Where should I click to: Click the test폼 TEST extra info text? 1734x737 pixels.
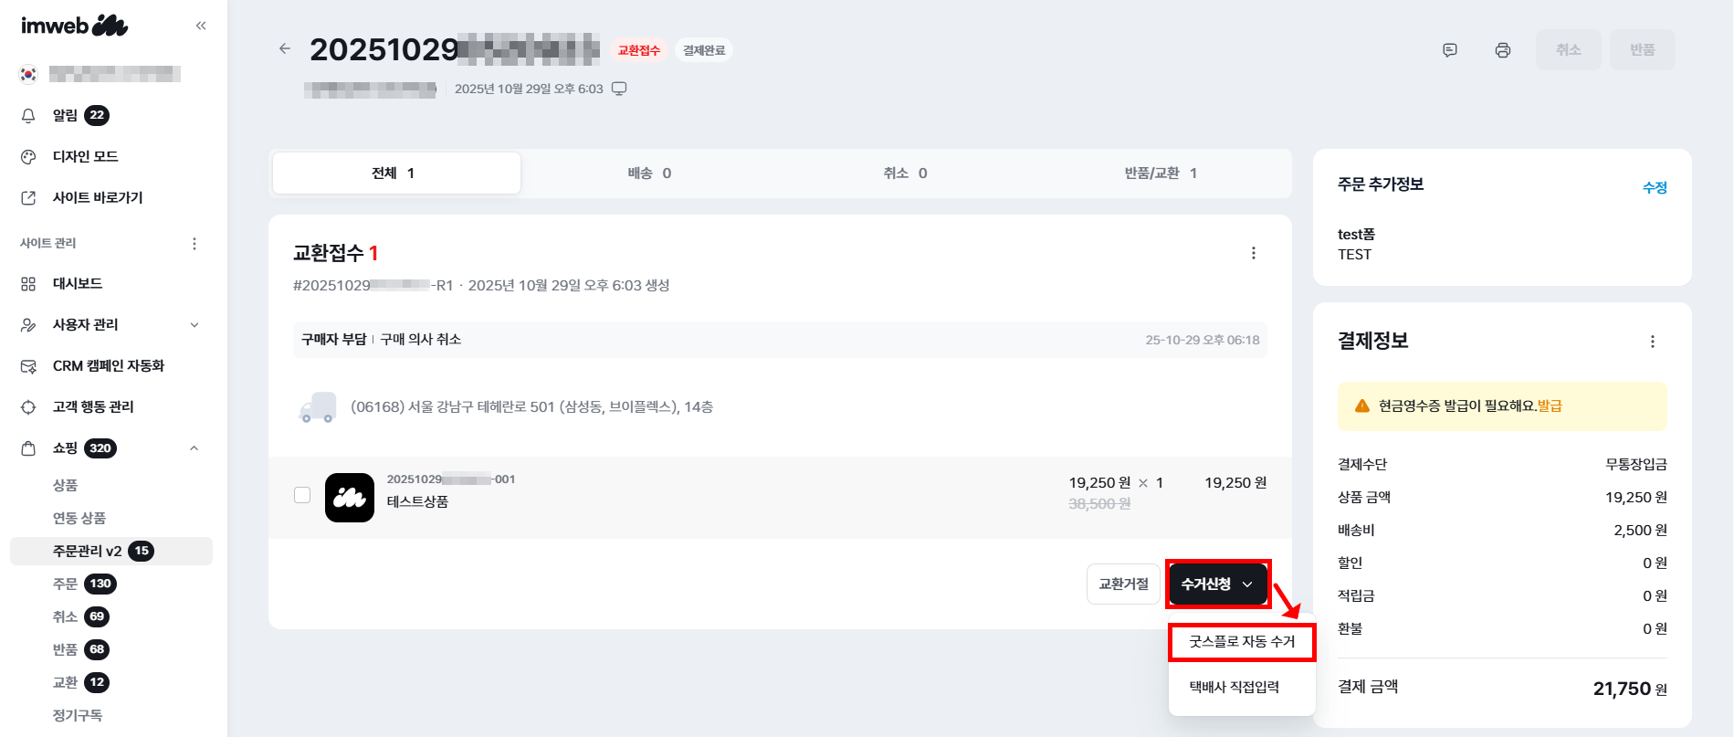(1356, 245)
